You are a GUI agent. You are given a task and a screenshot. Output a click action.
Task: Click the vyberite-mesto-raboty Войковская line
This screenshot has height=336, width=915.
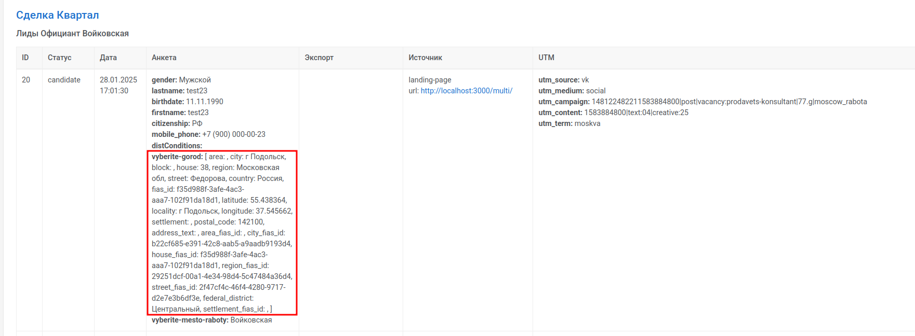click(x=211, y=320)
